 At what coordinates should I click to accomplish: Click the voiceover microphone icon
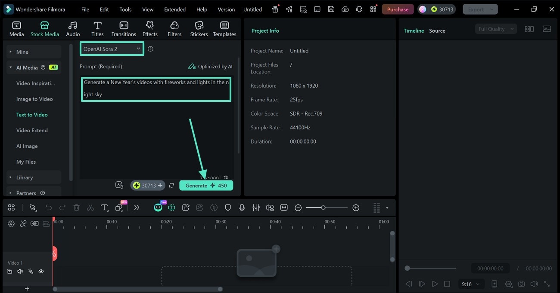click(x=242, y=208)
